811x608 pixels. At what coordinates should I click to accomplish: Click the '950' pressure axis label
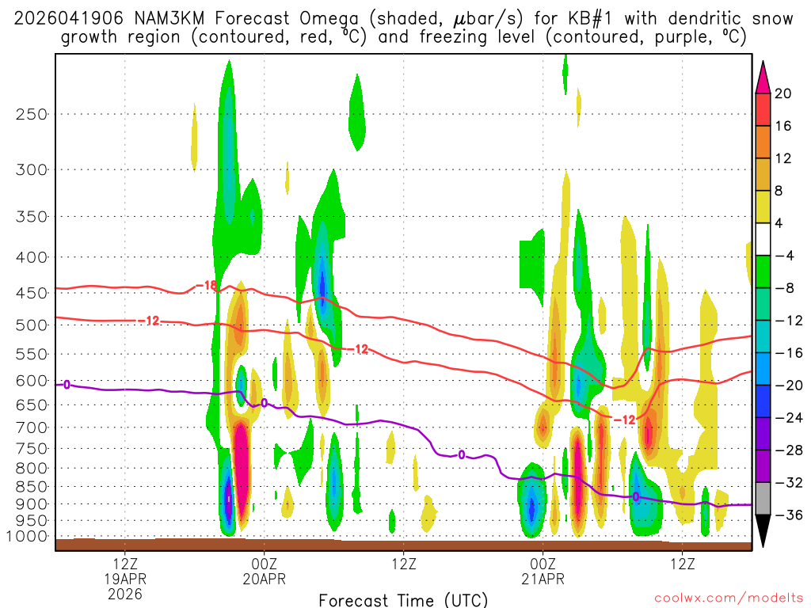coord(32,521)
